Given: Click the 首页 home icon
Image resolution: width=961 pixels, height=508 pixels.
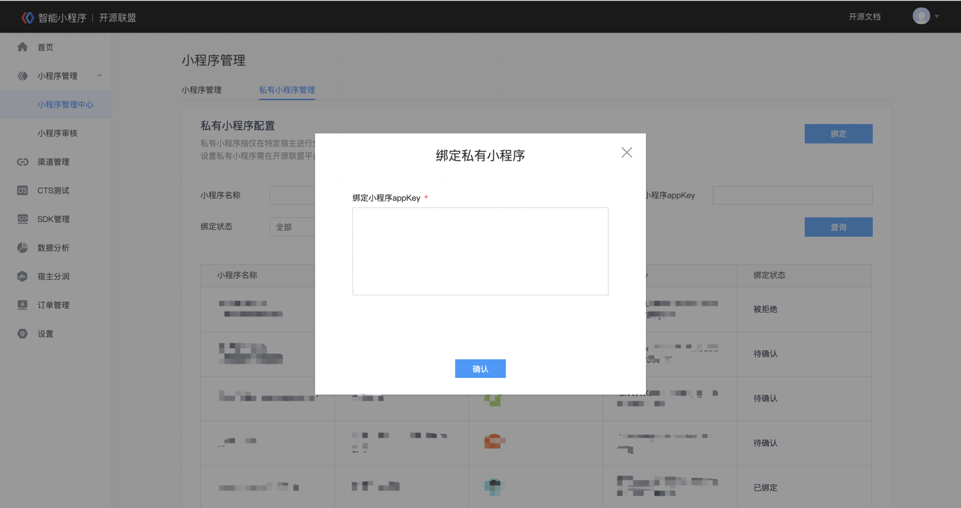Looking at the screenshot, I should tap(23, 47).
